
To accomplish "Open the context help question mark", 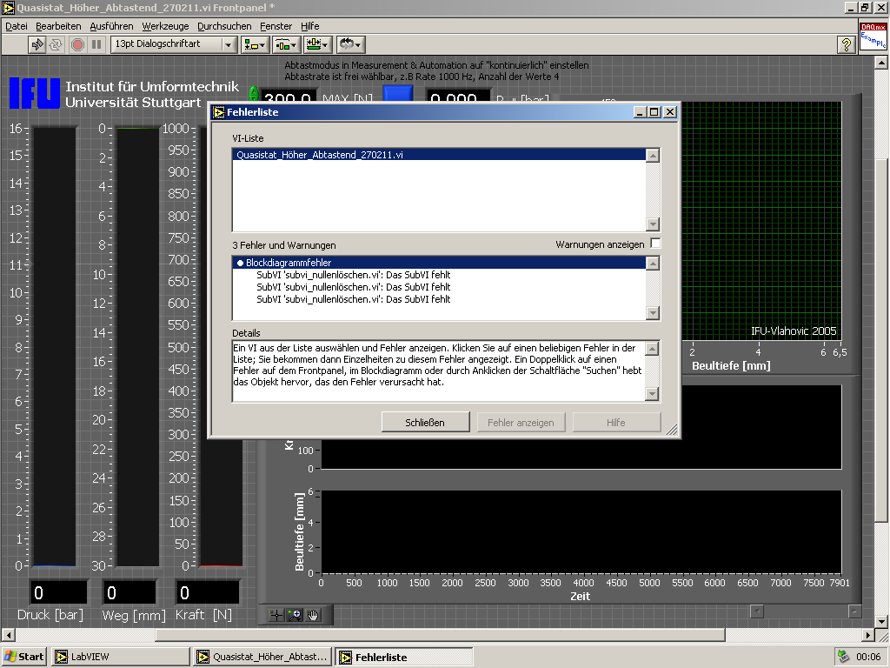I will [846, 44].
